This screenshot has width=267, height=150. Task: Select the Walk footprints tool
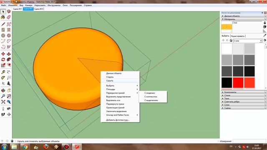click(x=3, y=115)
